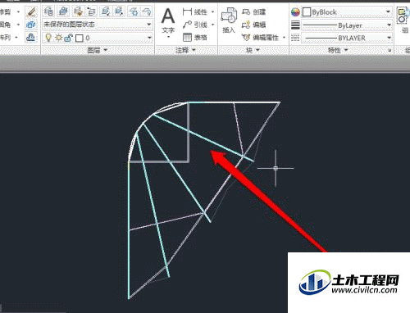Click the 引线 leader tool
Screen dimensions: 410x313
coord(194,25)
